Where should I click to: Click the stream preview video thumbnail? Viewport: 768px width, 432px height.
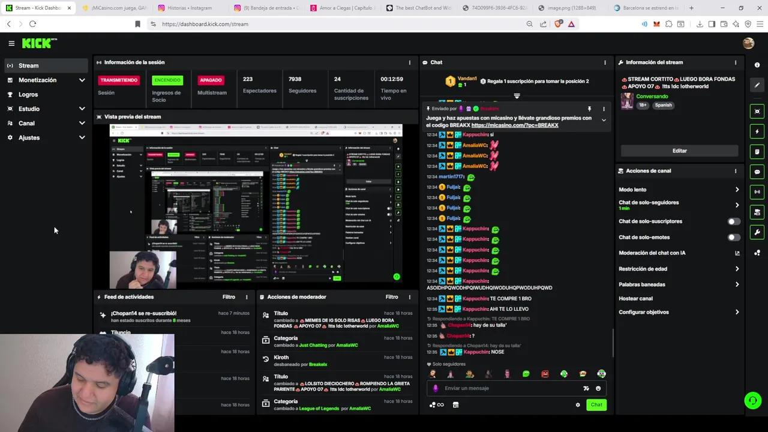pos(256,206)
